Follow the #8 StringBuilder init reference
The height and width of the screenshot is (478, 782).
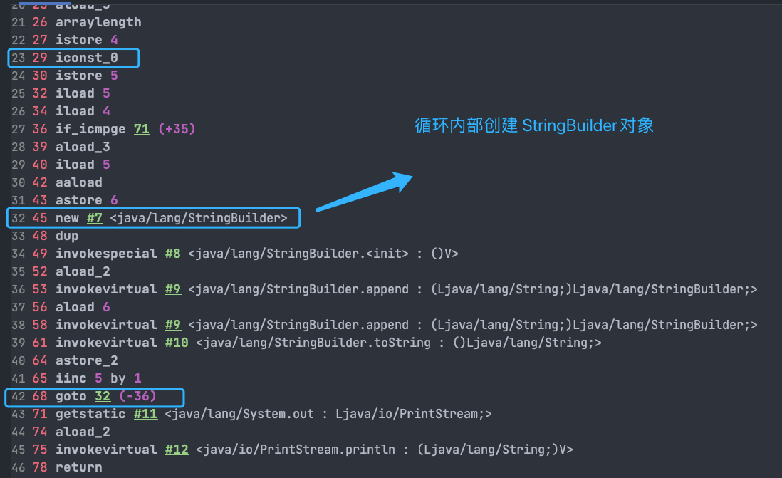(x=173, y=254)
